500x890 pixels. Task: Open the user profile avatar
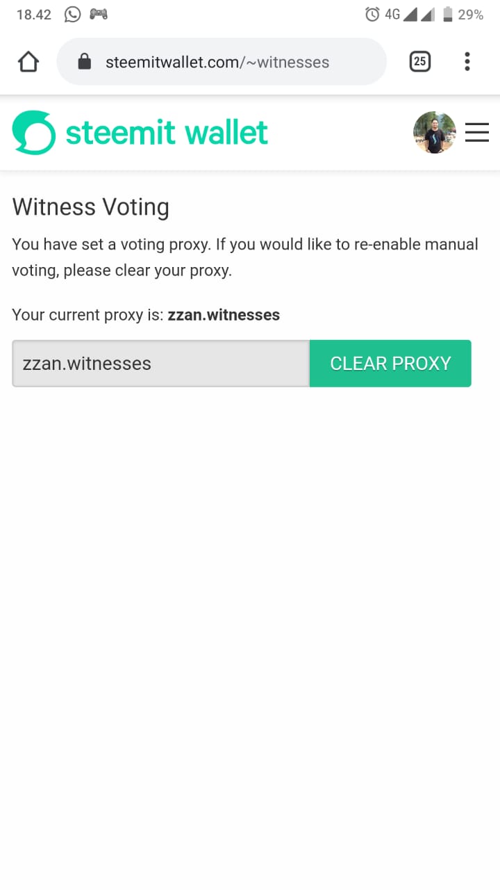click(x=434, y=132)
